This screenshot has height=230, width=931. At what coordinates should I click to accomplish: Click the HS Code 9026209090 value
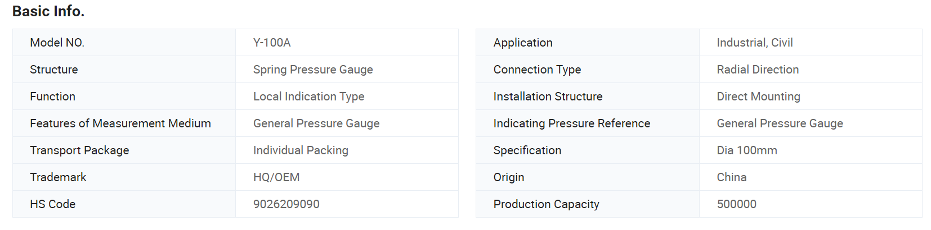287,204
